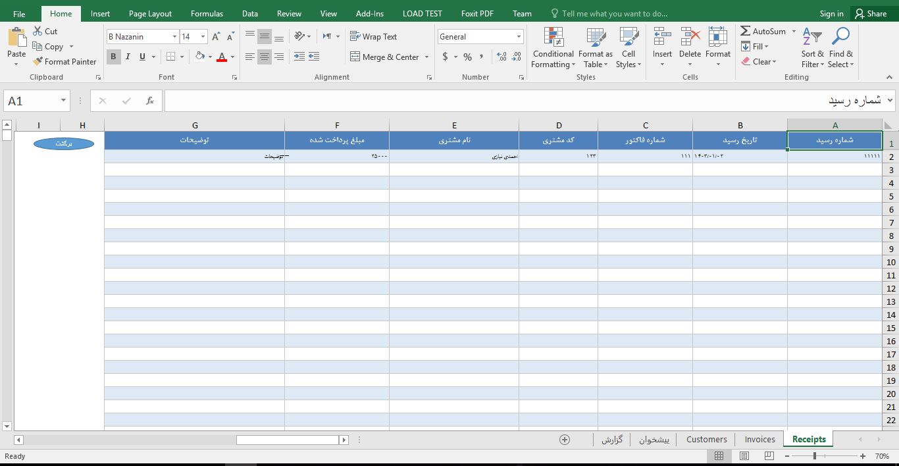Viewport: 899px width, 466px height.
Task: Decrease decimal places
Action: pos(517,57)
